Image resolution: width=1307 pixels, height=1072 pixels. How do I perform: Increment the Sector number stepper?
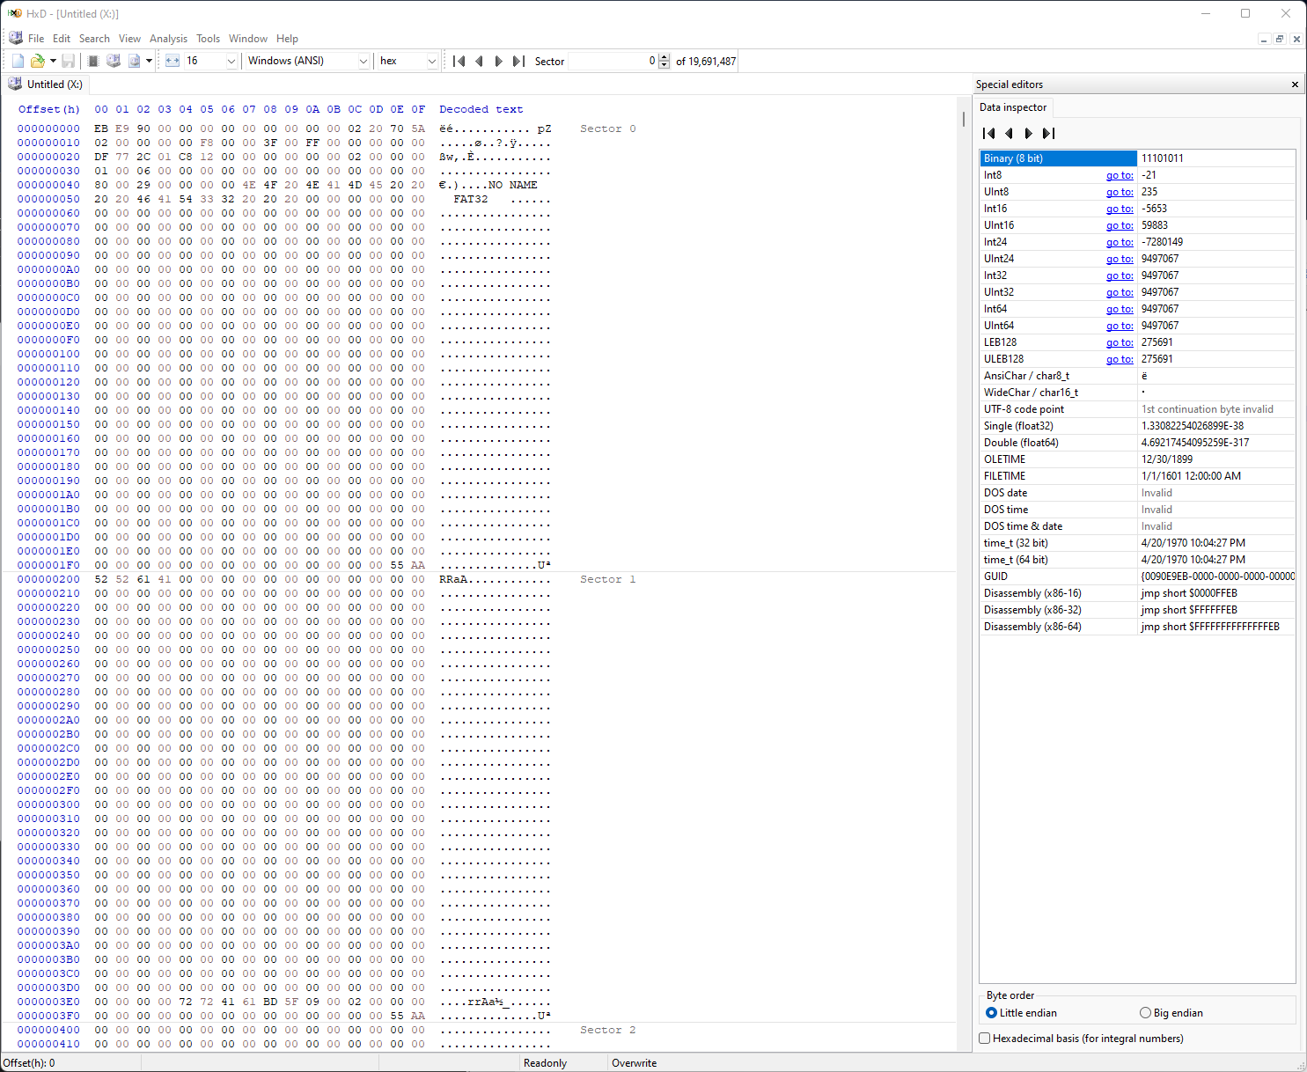coord(664,56)
